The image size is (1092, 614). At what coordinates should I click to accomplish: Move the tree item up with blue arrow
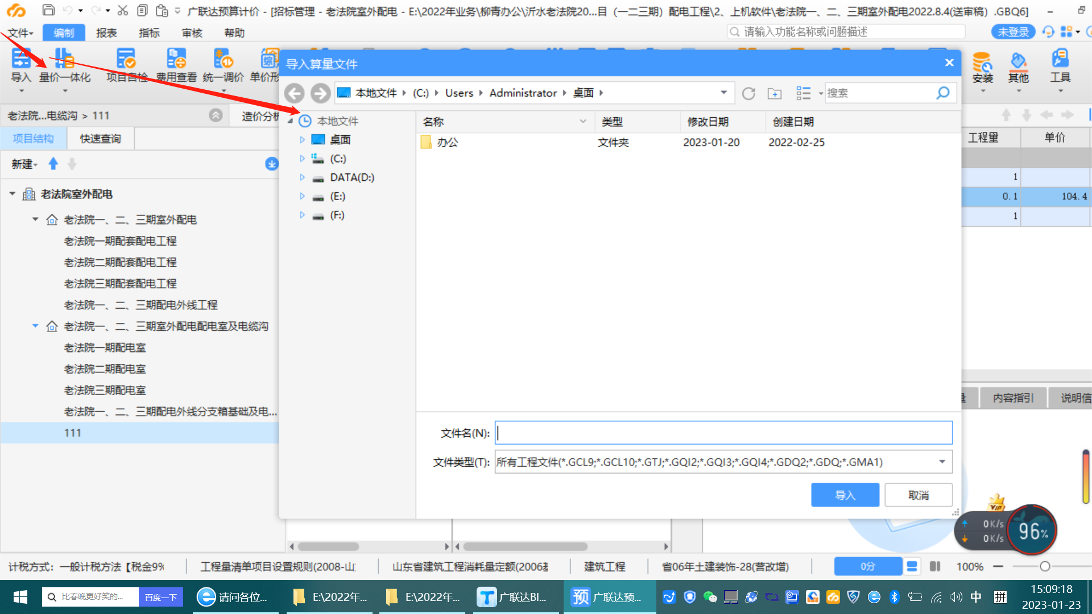point(53,164)
